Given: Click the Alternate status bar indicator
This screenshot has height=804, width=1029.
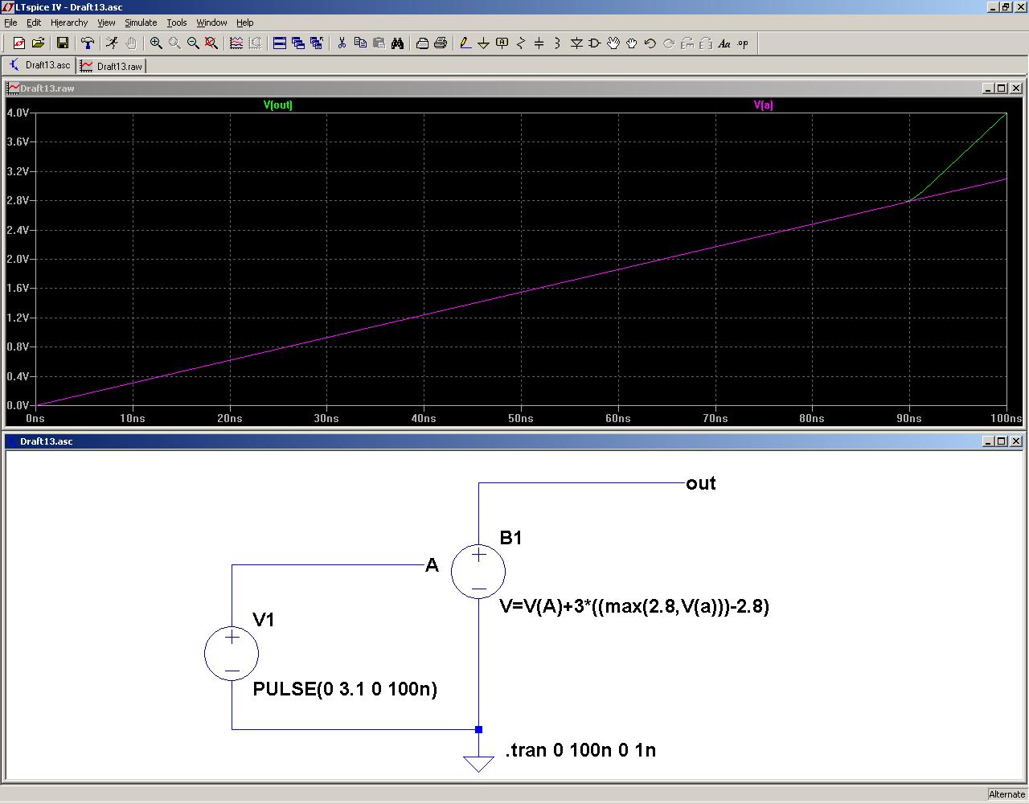Looking at the screenshot, I should (x=1006, y=794).
